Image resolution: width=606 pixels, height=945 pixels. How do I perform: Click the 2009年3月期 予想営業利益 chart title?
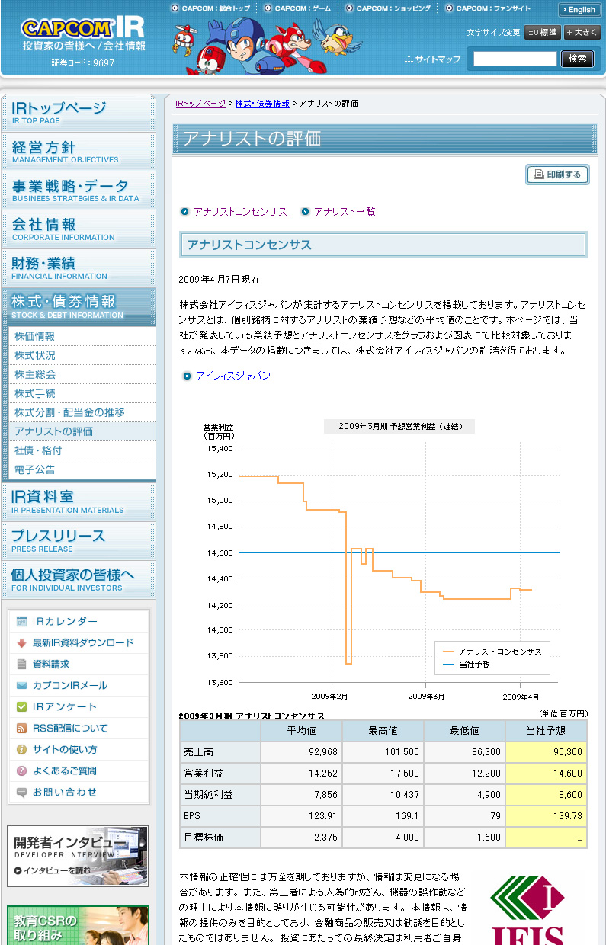[399, 427]
